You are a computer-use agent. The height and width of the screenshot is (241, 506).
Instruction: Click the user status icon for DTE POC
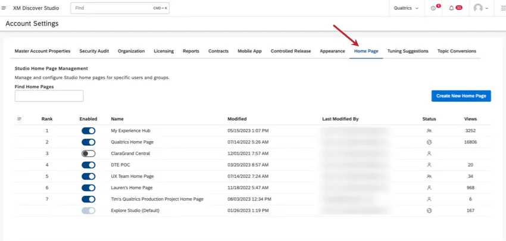[x=429, y=165]
